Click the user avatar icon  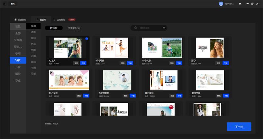pos(221,4)
